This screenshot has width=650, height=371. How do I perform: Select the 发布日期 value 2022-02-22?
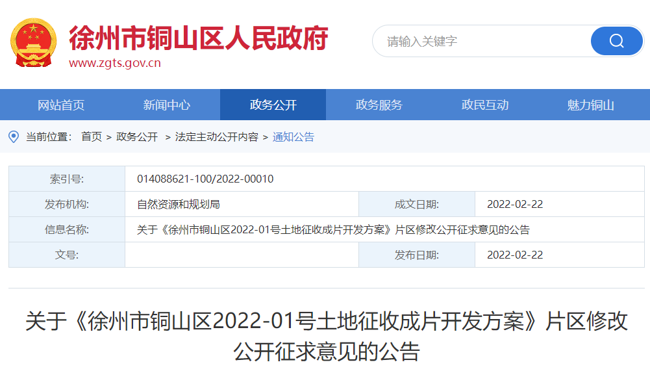point(515,255)
